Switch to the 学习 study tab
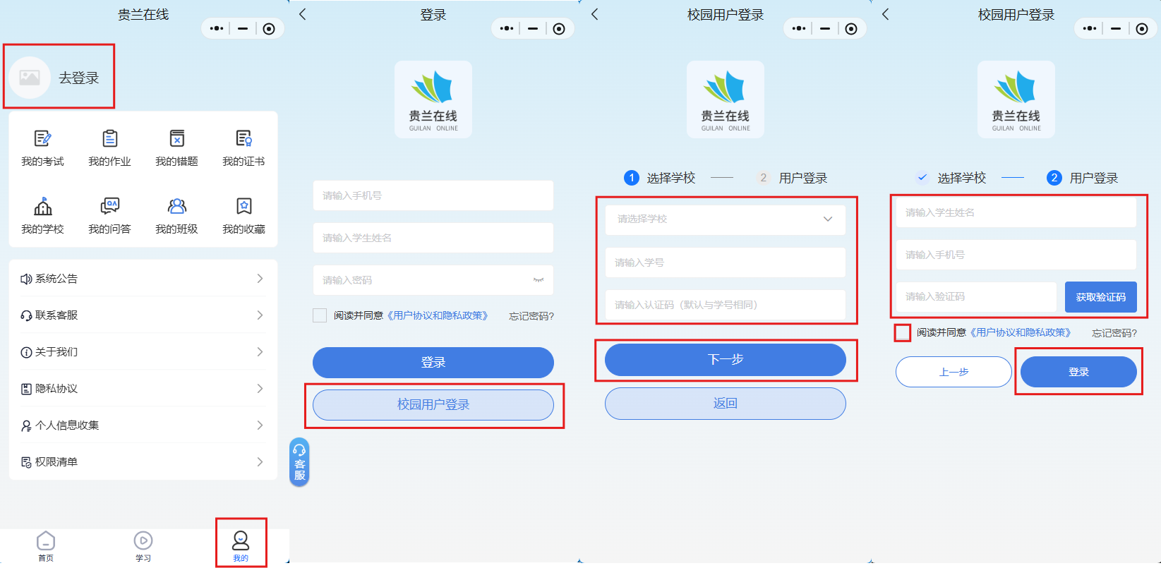The image size is (1161, 568). (143, 545)
